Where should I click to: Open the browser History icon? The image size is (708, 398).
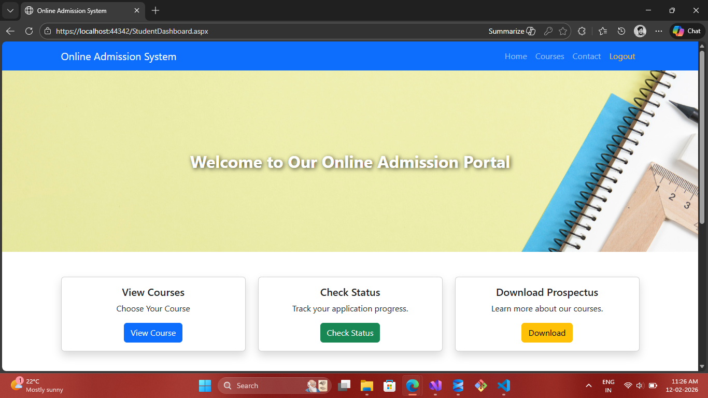pos(621,31)
